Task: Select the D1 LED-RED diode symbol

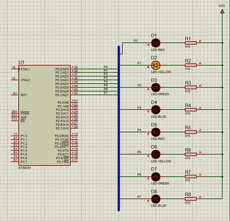Action: (x=156, y=43)
